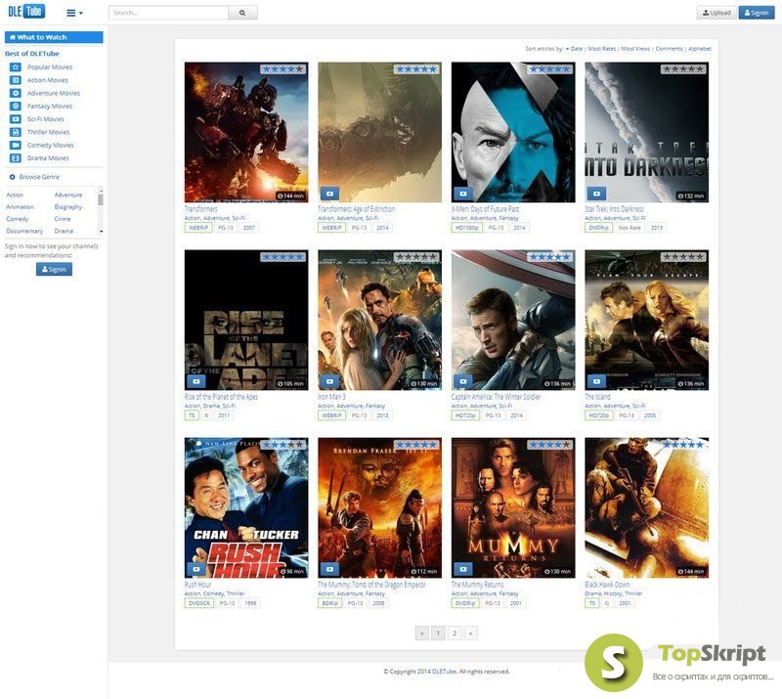Select the Biography genre
Screen dimensions: 782x699
67,206
